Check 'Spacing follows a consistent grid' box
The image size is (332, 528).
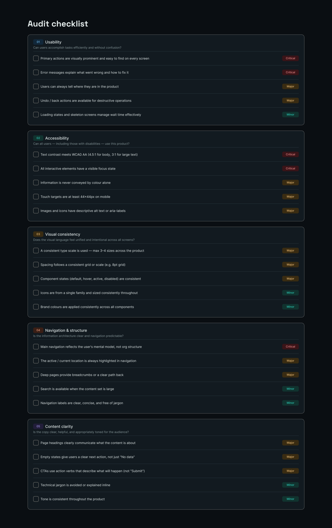(36, 265)
